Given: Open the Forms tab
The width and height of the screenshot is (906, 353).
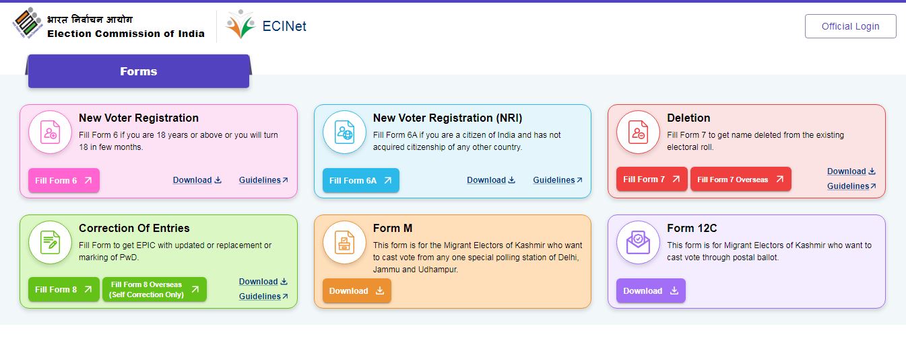Looking at the screenshot, I should tap(138, 71).
